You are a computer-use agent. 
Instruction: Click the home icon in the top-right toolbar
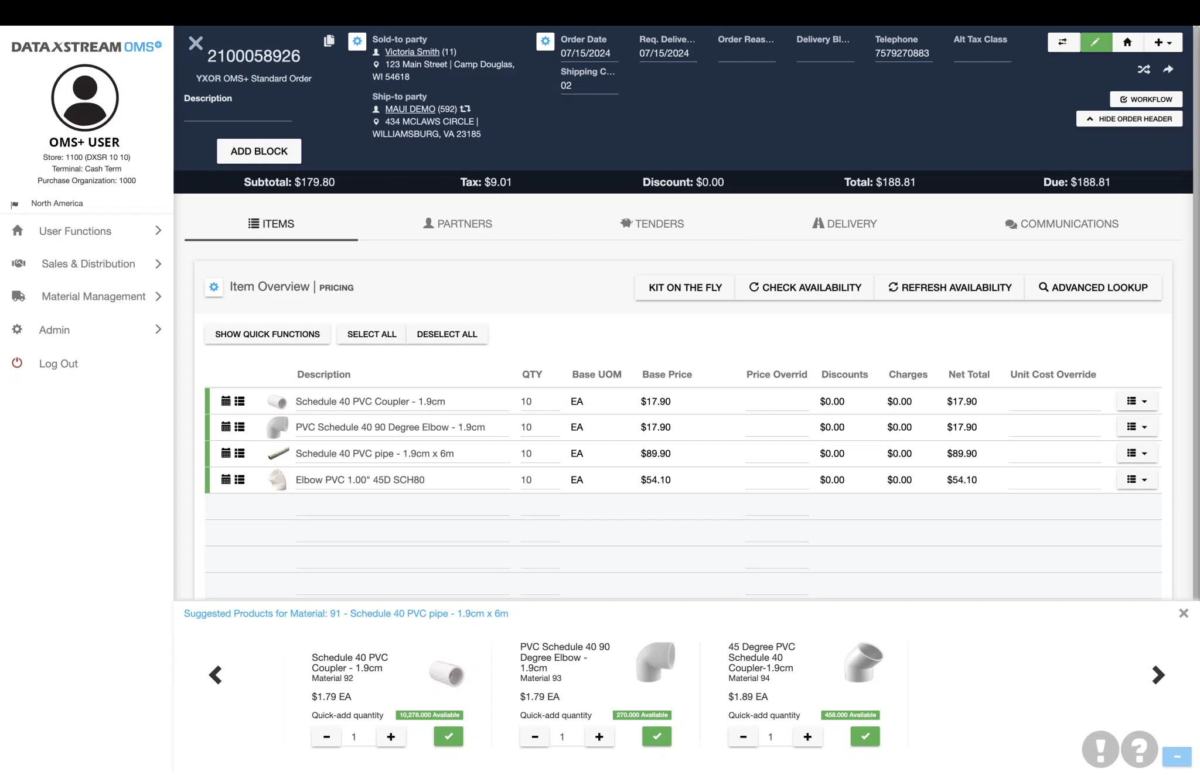[1127, 42]
